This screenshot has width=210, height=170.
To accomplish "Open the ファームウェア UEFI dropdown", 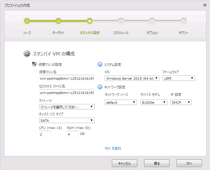I will tap(178, 78).
